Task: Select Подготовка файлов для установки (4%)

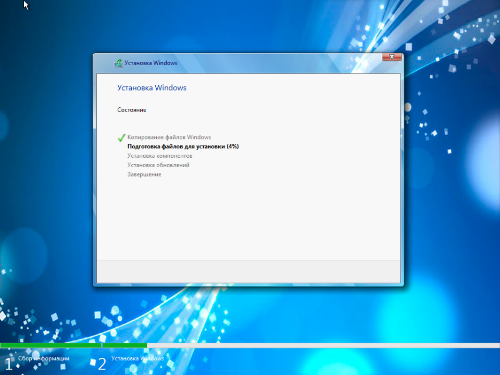Action: (183, 146)
